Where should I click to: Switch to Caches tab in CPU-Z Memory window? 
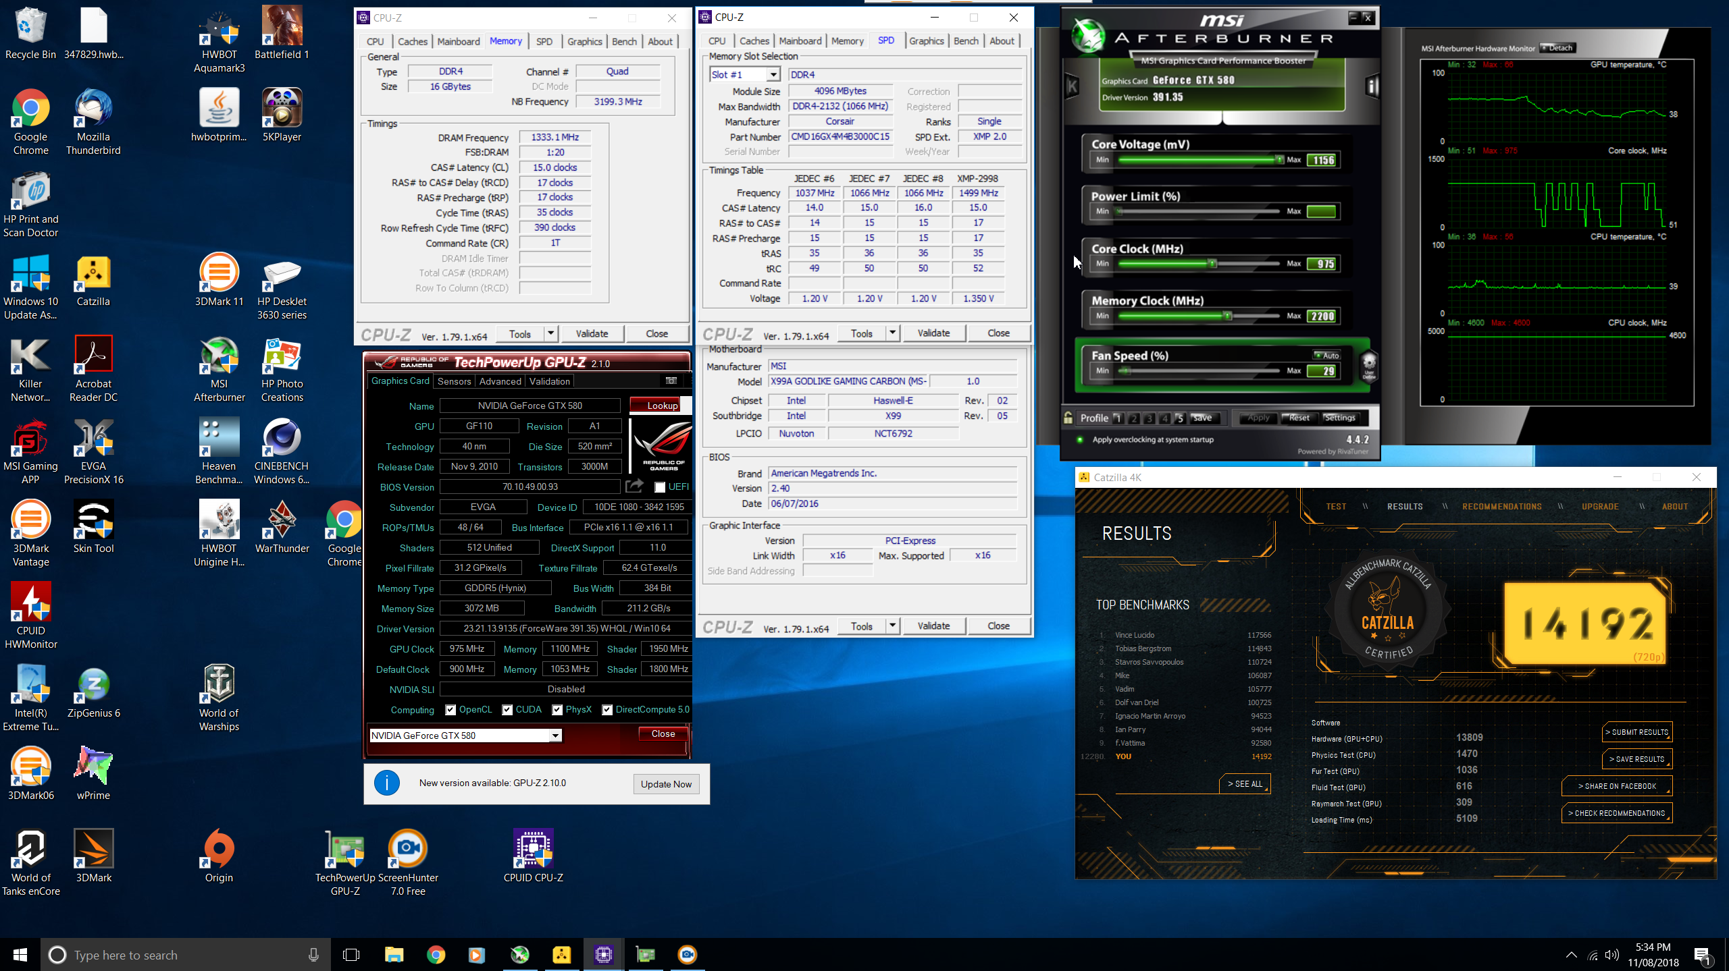point(412,41)
